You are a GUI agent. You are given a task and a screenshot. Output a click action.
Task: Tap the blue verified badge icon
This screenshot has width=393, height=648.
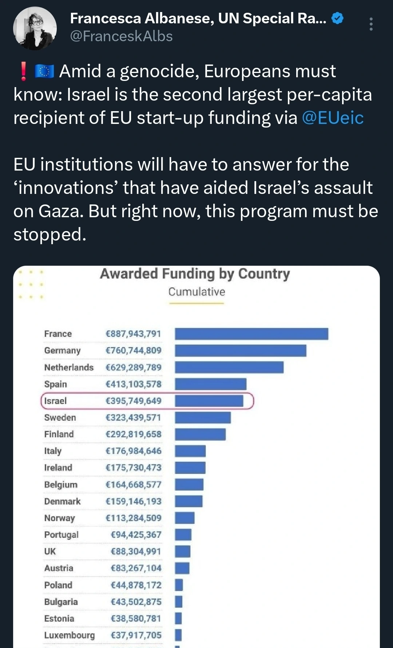pyautogui.click(x=338, y=18)
